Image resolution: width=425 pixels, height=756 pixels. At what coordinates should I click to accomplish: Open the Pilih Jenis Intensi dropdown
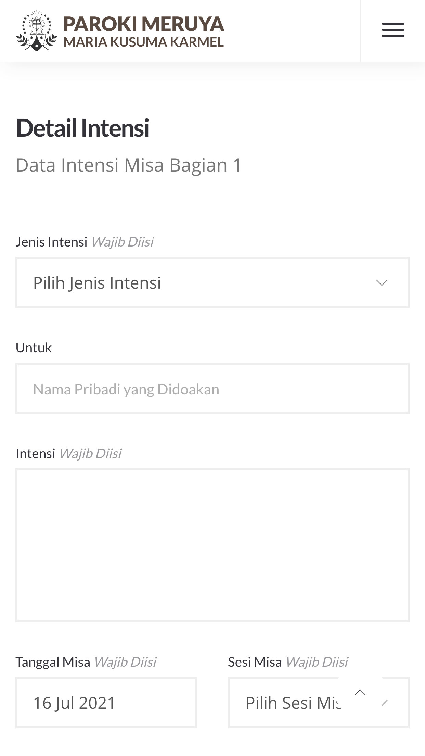click(x=212, y=282)
